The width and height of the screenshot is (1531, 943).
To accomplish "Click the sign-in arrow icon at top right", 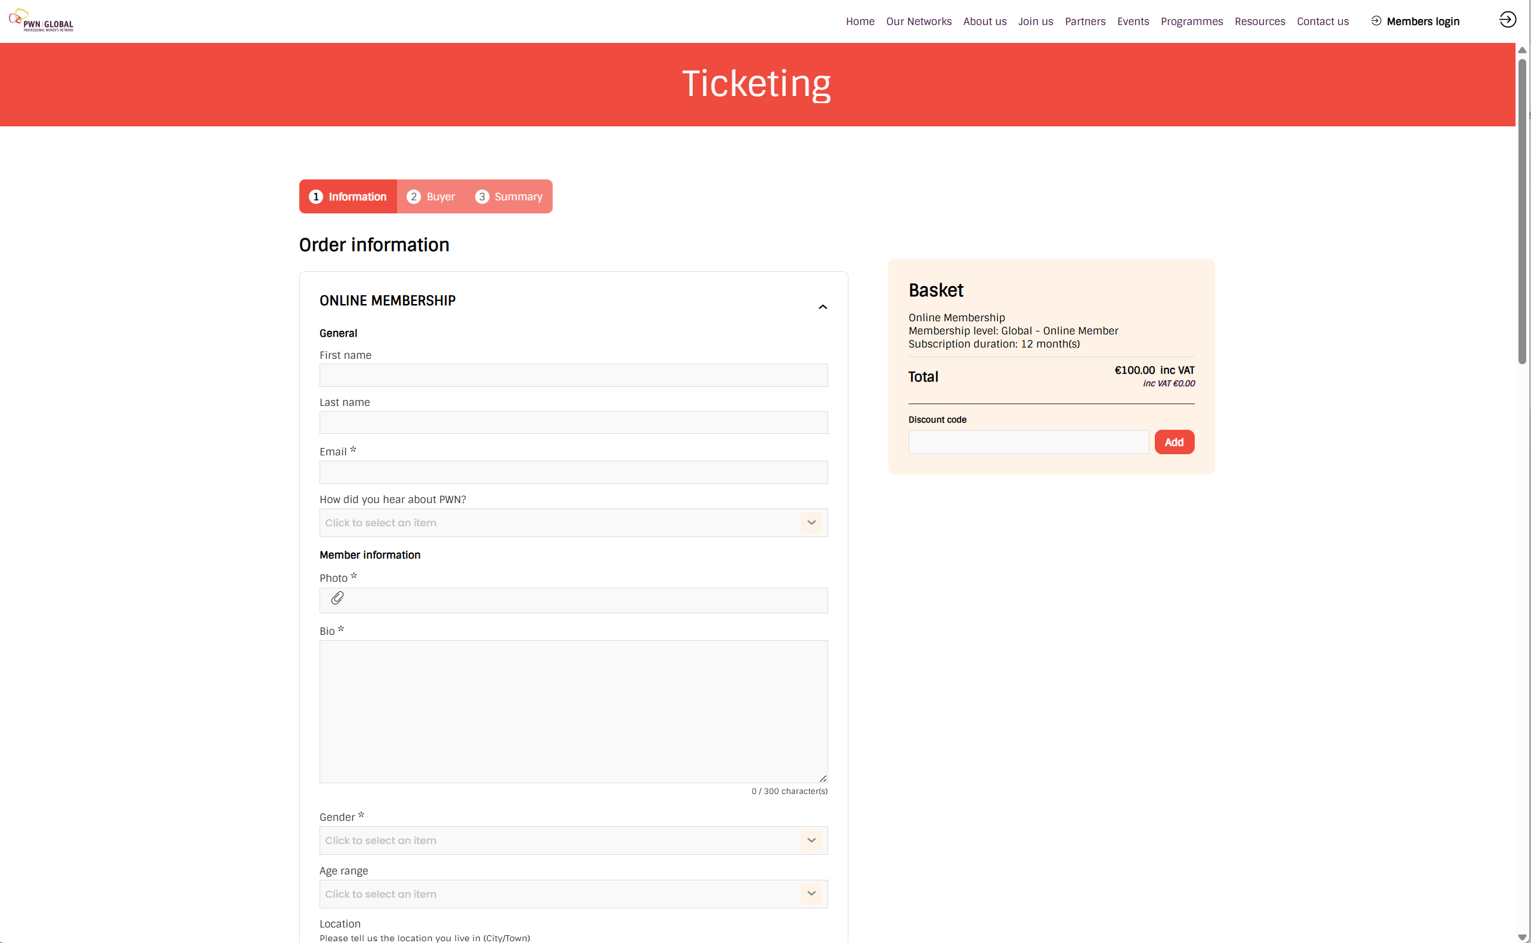I will click(1507, 20).
